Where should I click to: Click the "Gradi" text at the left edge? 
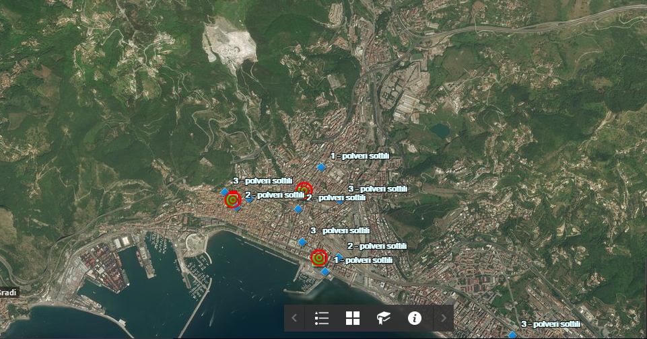pyautogui.click(x=8, y=293)
